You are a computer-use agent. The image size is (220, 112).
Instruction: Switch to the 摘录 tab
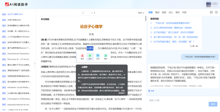point(177,12)
